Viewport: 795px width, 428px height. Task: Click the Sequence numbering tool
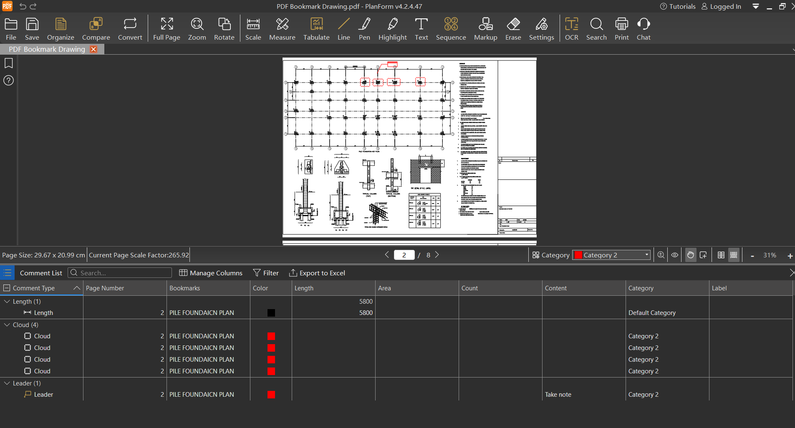pyautogui.click(x=451, y=29)
